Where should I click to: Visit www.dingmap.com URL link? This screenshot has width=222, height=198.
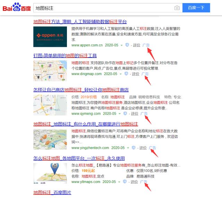tap(86, 74)
